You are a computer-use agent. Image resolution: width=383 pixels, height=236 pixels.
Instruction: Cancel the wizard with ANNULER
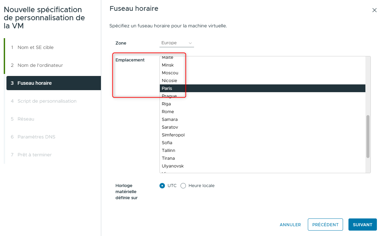pyautogui.click(x=290, y=225)
